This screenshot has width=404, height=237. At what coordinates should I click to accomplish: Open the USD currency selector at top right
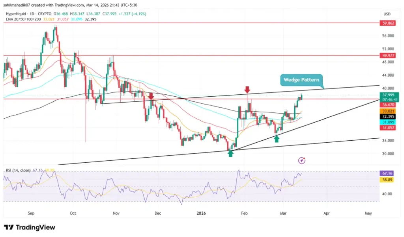click(x=387, y=14)
